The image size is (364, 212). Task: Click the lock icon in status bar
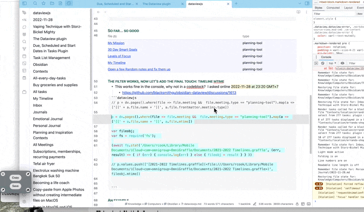coord(297,204)
